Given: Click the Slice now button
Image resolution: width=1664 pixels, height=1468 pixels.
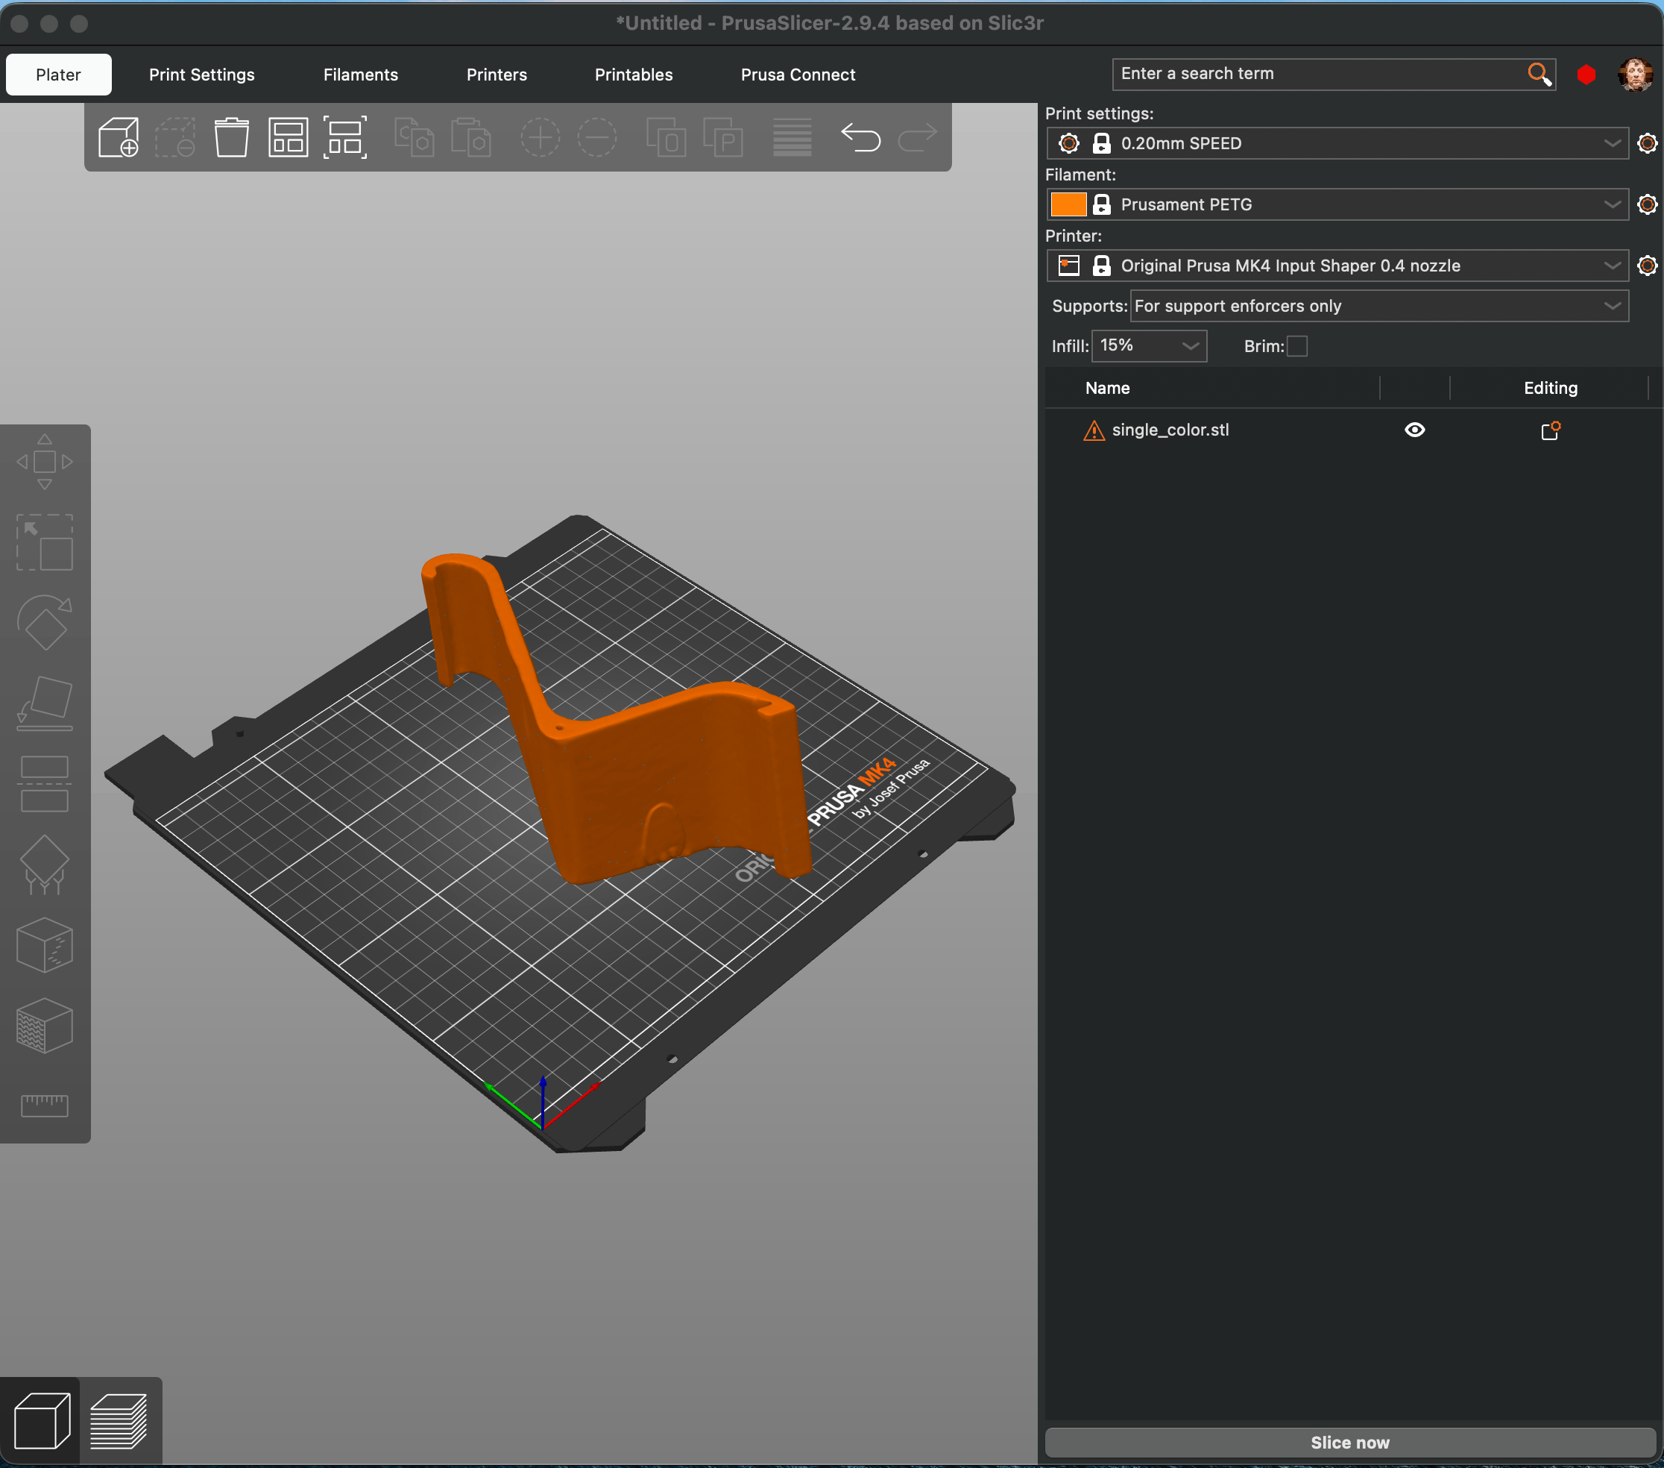Looking at the screenshot, I should click(x=1349, y=1442).
